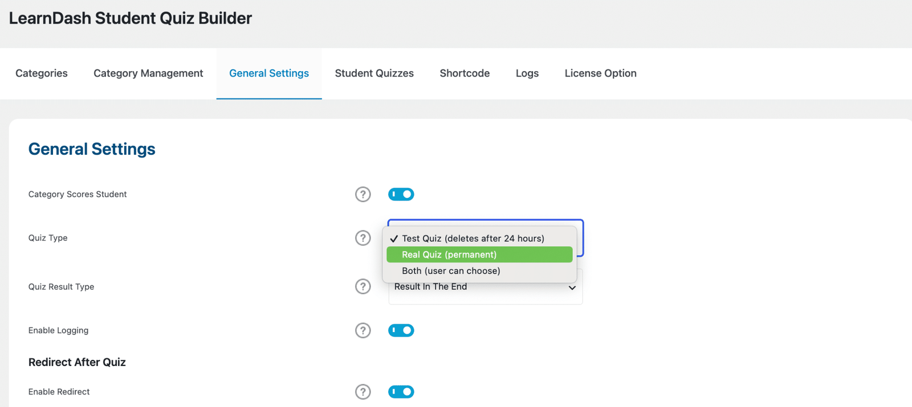912x407 pixels.
Task: Open the Shortcode tab
Action: click(465, 73)
